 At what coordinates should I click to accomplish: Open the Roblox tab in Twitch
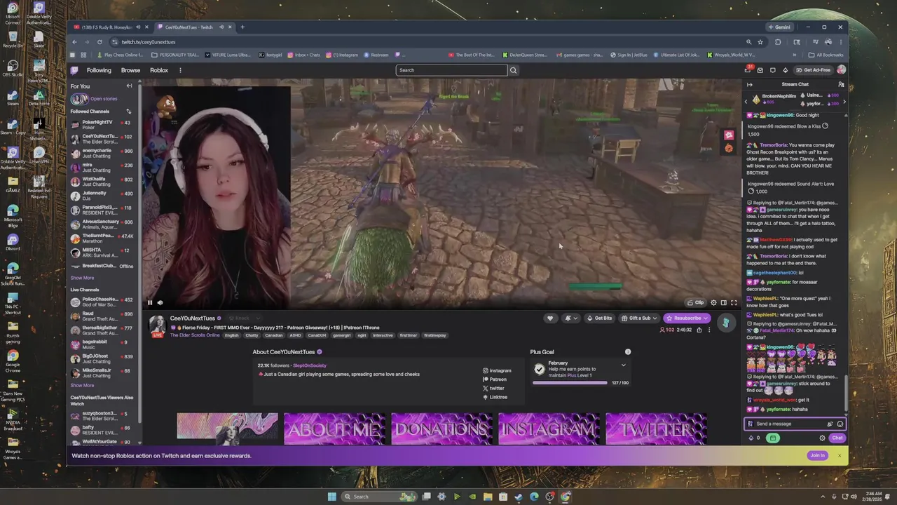[x=159, y=70]
